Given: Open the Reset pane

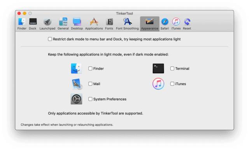Looking at the screenshot, I should pyautogui.click(x=187, y=24).
